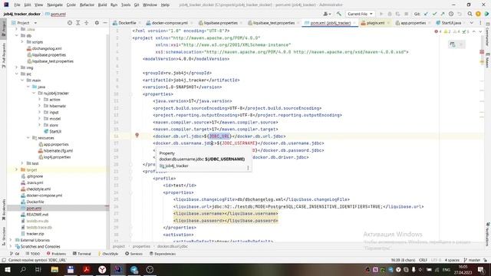Click the Git Update Project arrow icon
The width and height of the screenshot is (491, 276).
click(427, 14)
